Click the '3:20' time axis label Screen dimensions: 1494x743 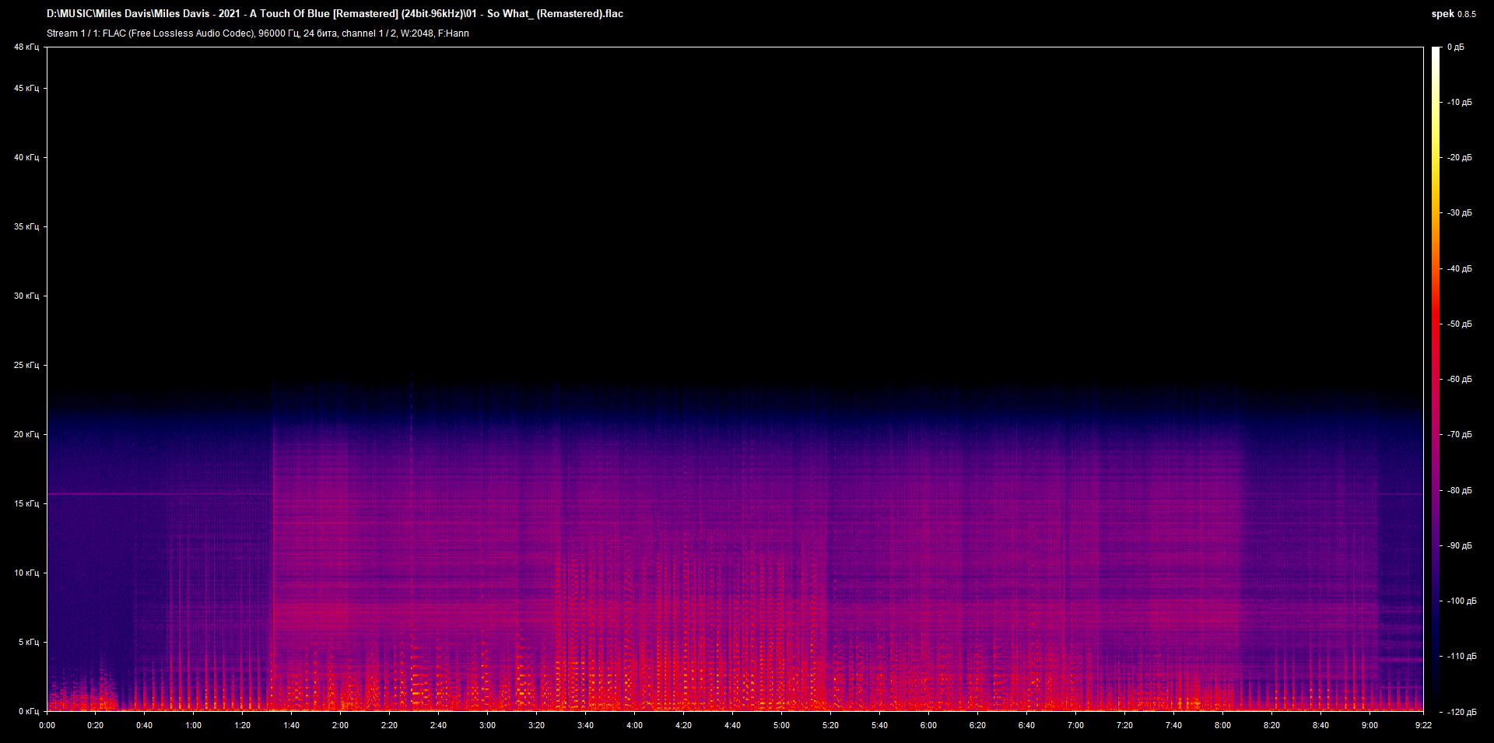pyautogui.click(x=537, y=726)
